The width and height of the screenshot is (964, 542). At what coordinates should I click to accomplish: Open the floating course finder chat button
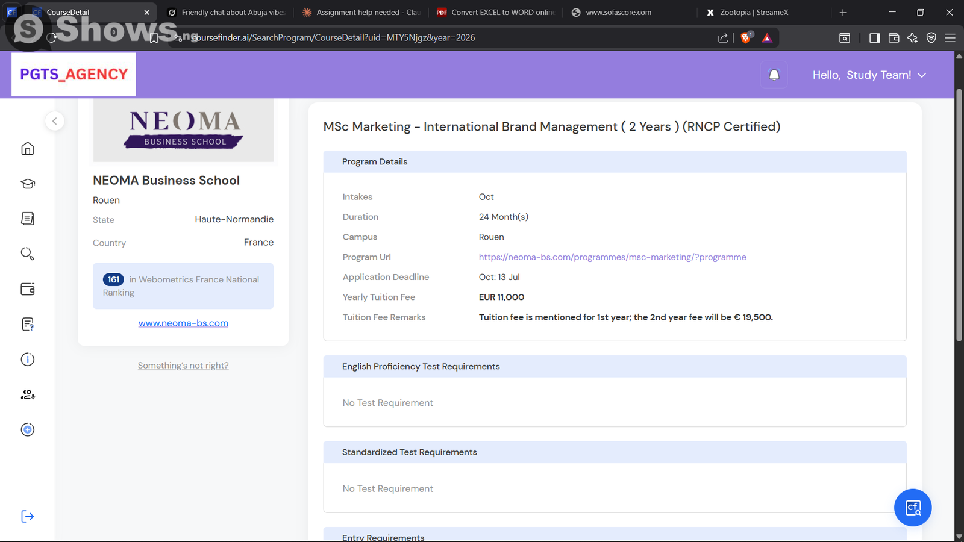click(913, 508)
